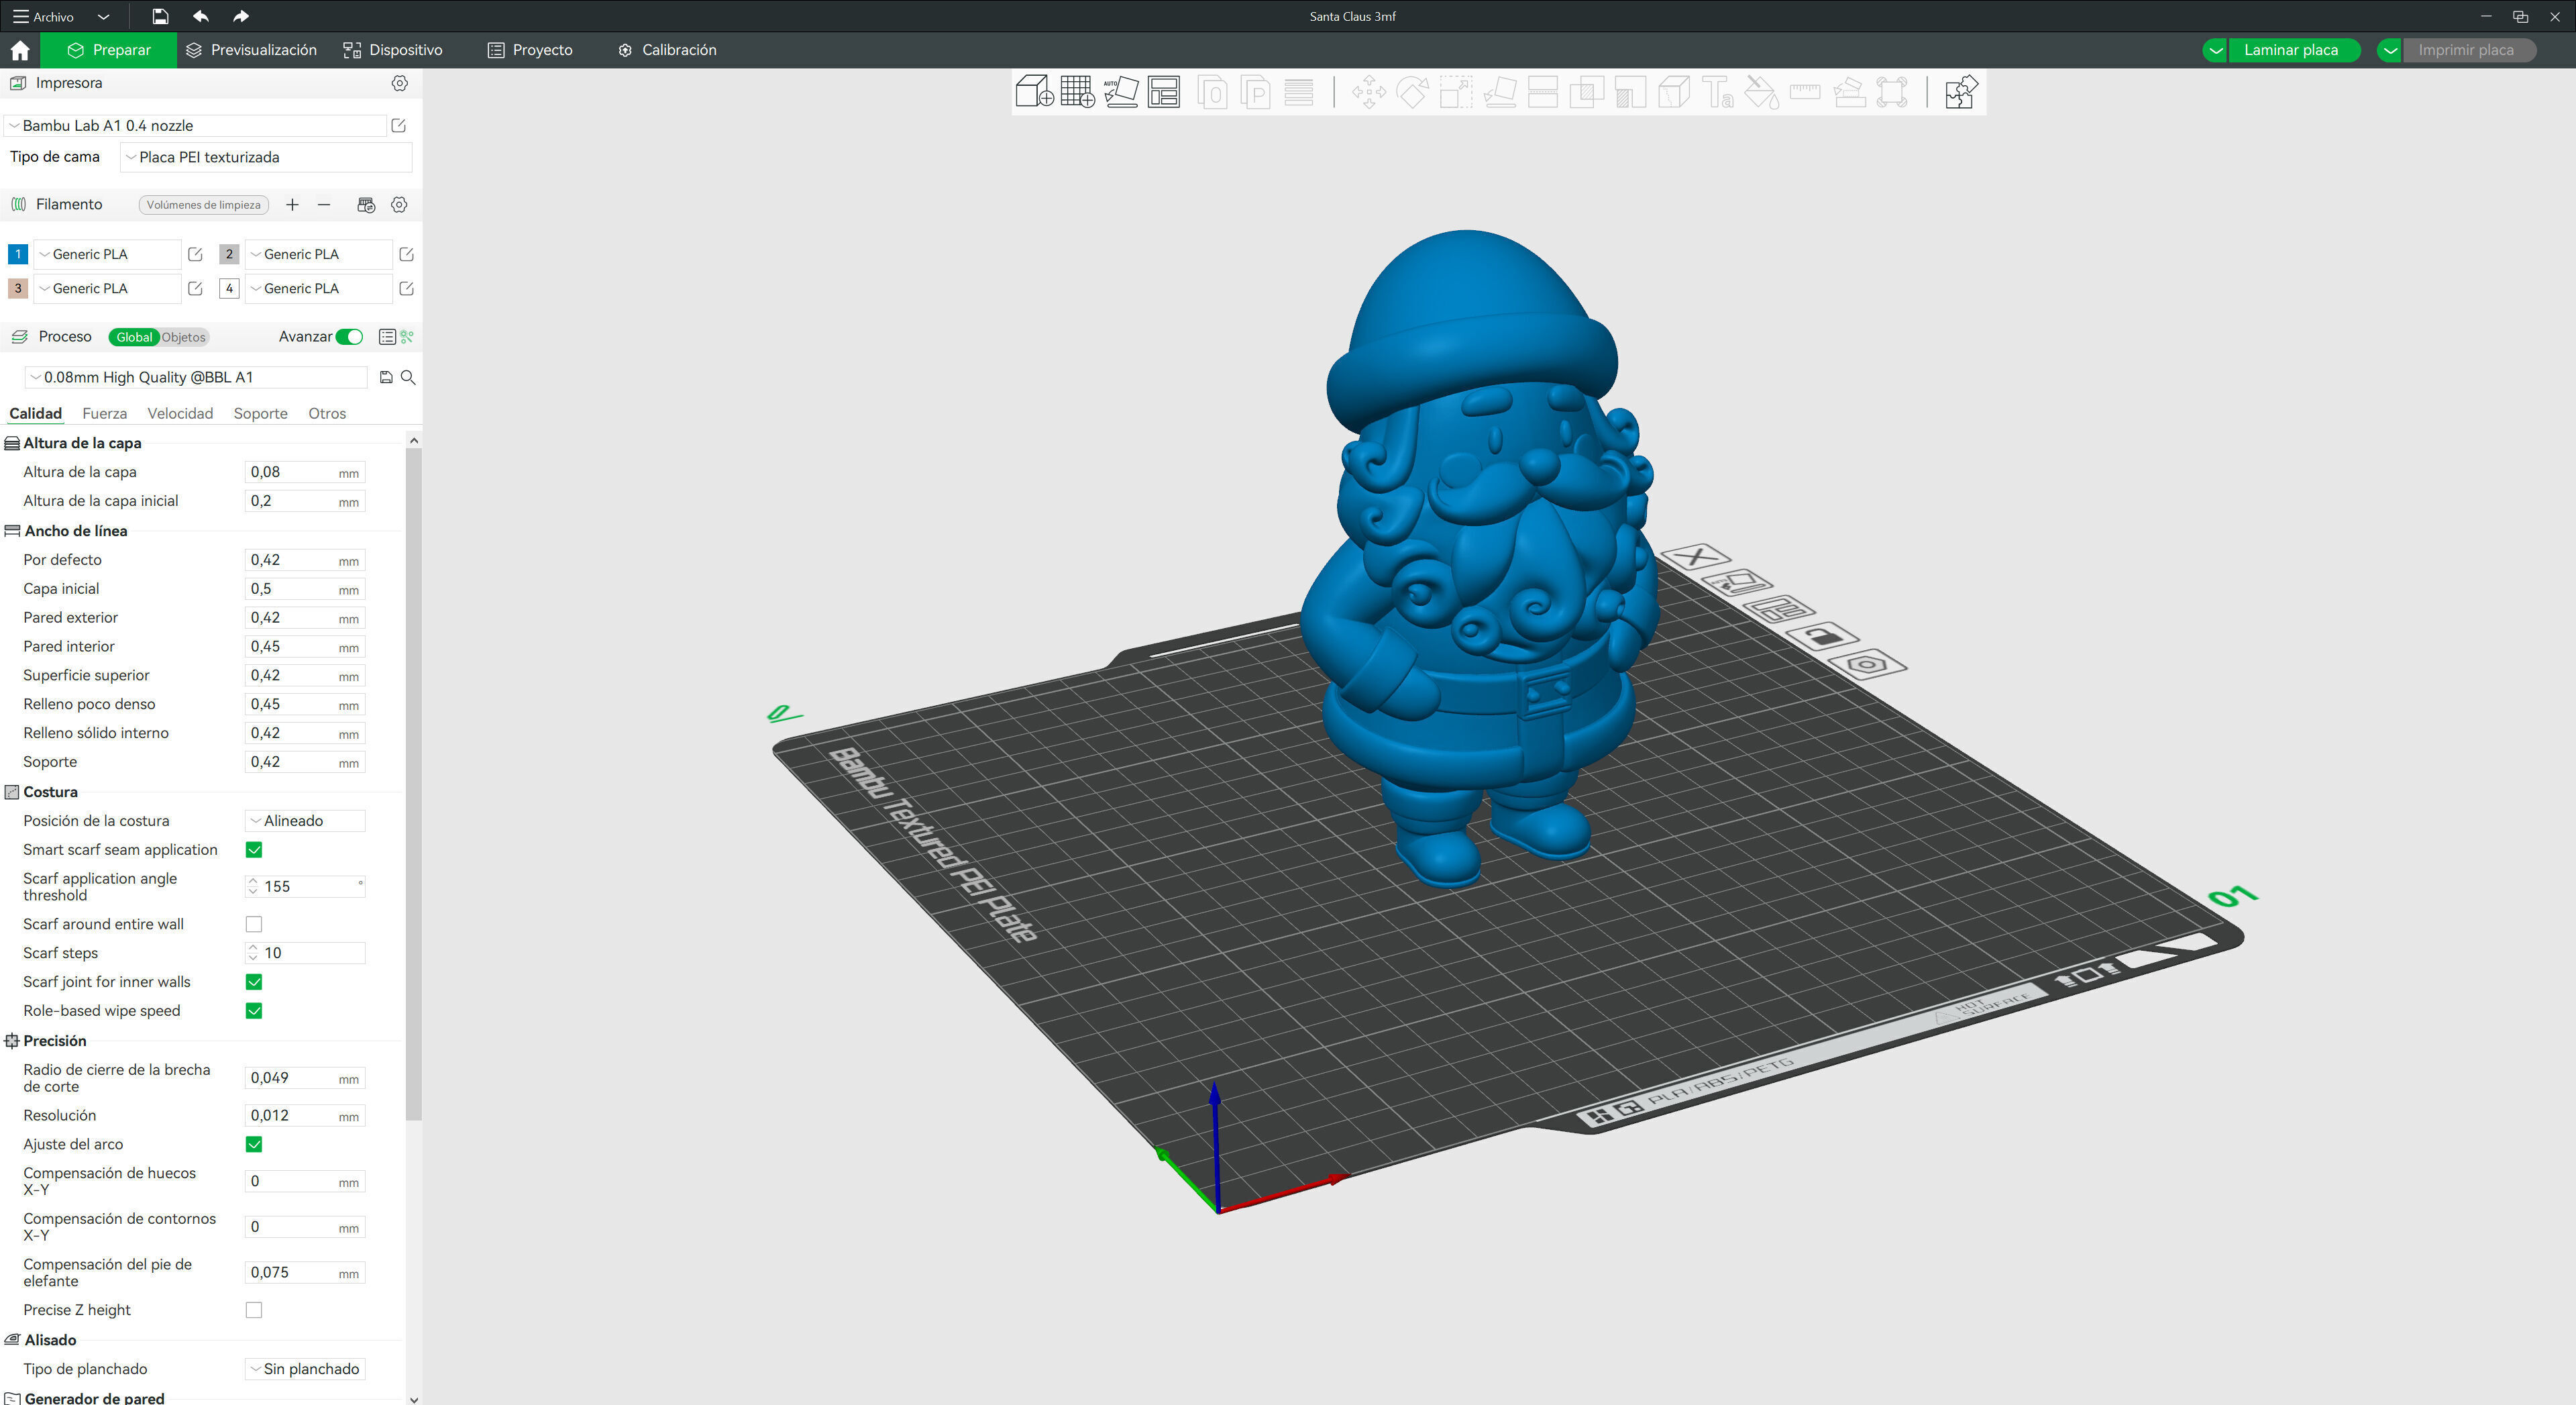This screenshot has width=2576, height=1405.
Task: Enable Scarf around entire wall checkbox
Action: 254,924
